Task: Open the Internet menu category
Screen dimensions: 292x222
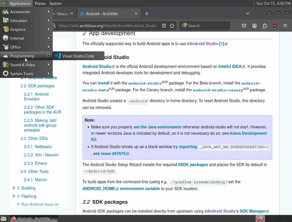Action: pos(26,38)
